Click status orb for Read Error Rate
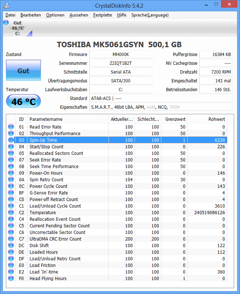The image size is (240, 294). point(11,127)
